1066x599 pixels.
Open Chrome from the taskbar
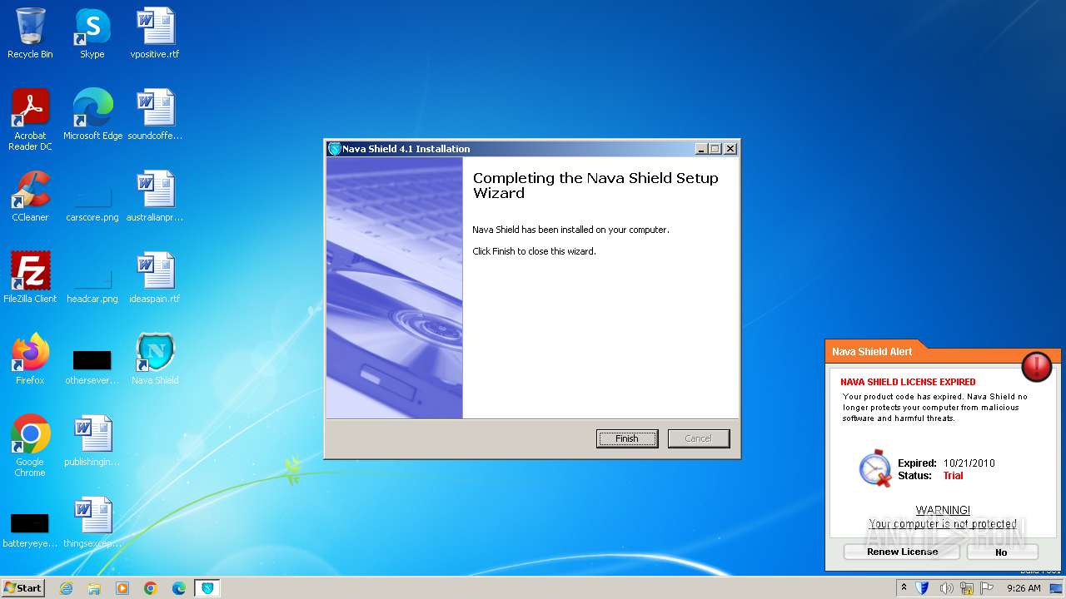(151, 588)
